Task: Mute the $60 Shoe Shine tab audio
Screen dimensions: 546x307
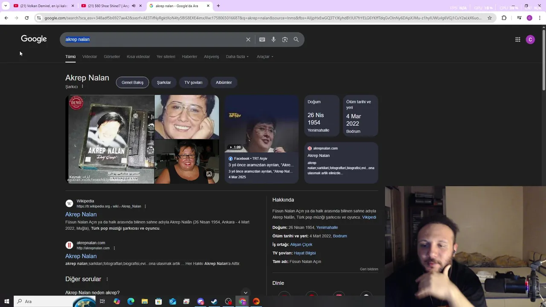Action: click(134, 6)
